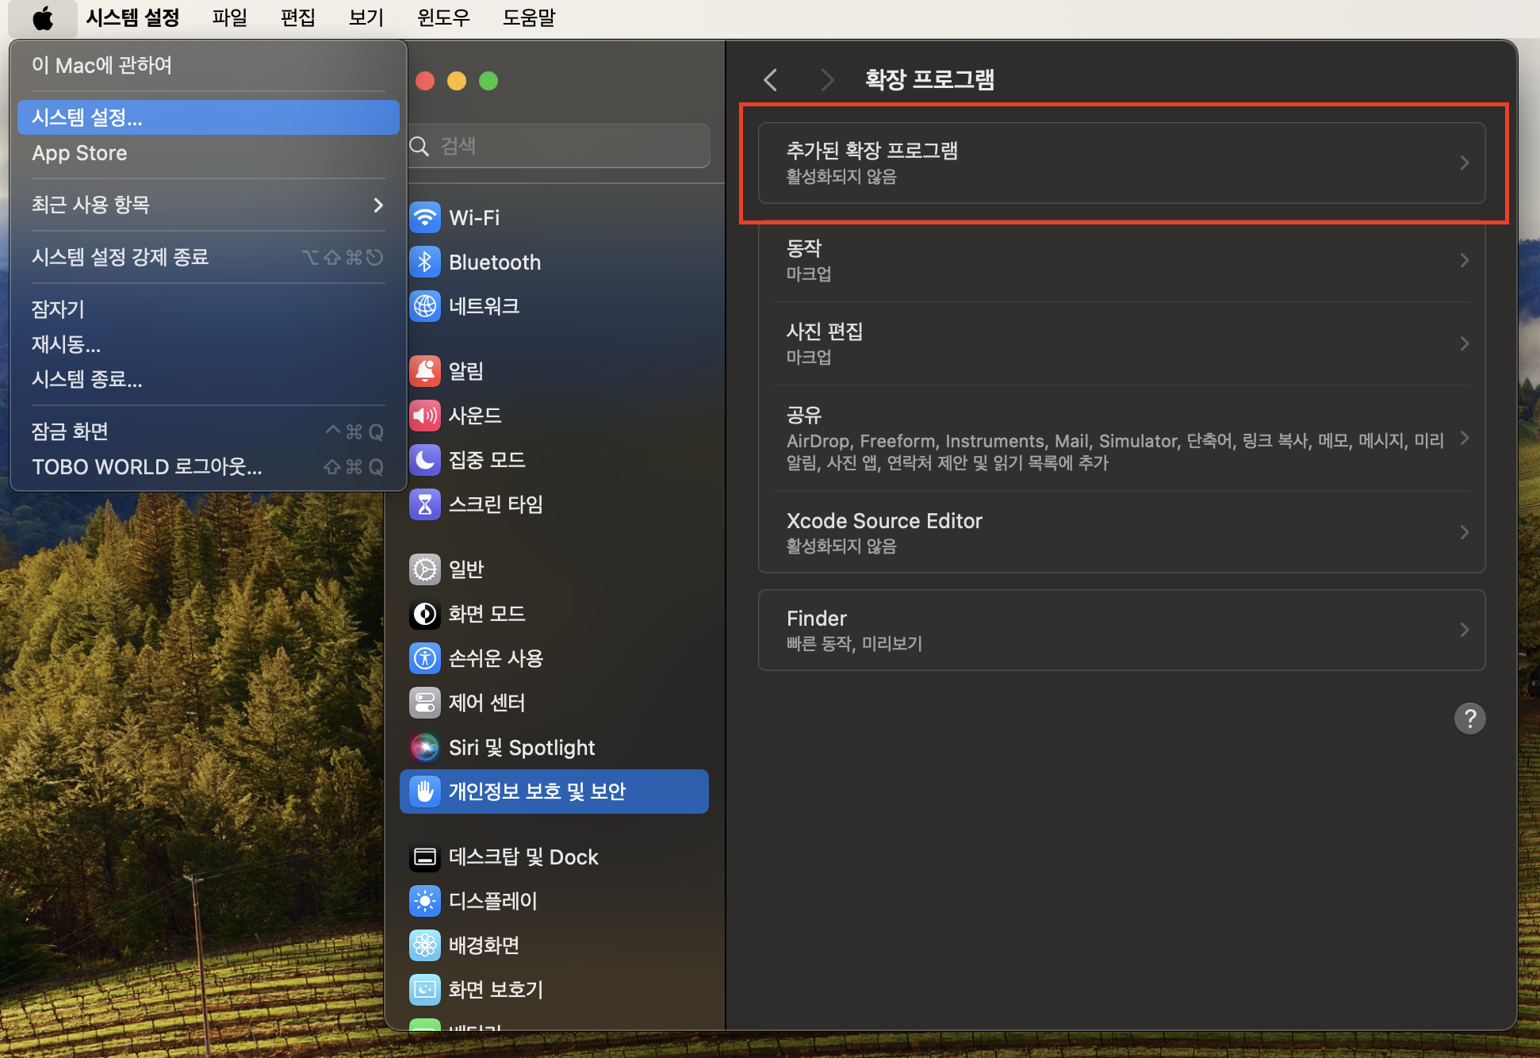This screenshot has height=1058, width=1540.
Task: Open Accessibility icon (손쉬운 사용)
Action: click(425, 658)
